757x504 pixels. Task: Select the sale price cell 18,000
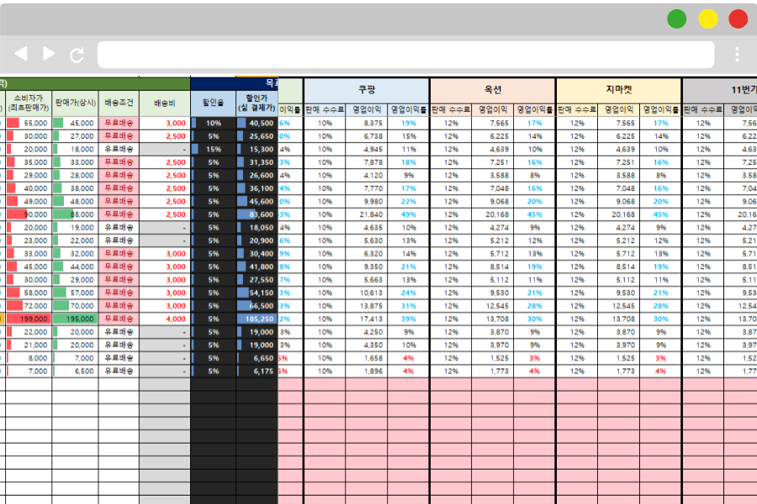76,149
